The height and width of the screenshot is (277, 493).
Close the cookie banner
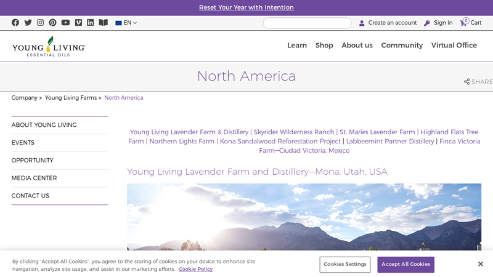coord(481,264)
